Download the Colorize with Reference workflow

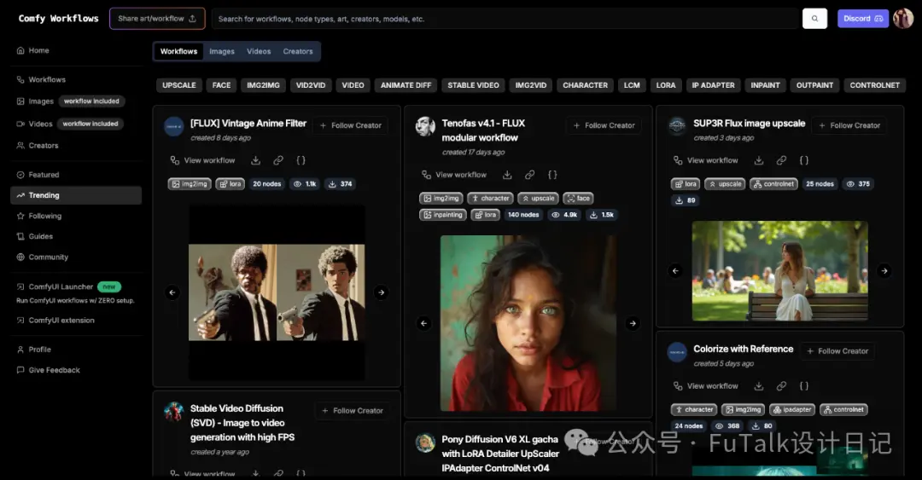759,386
